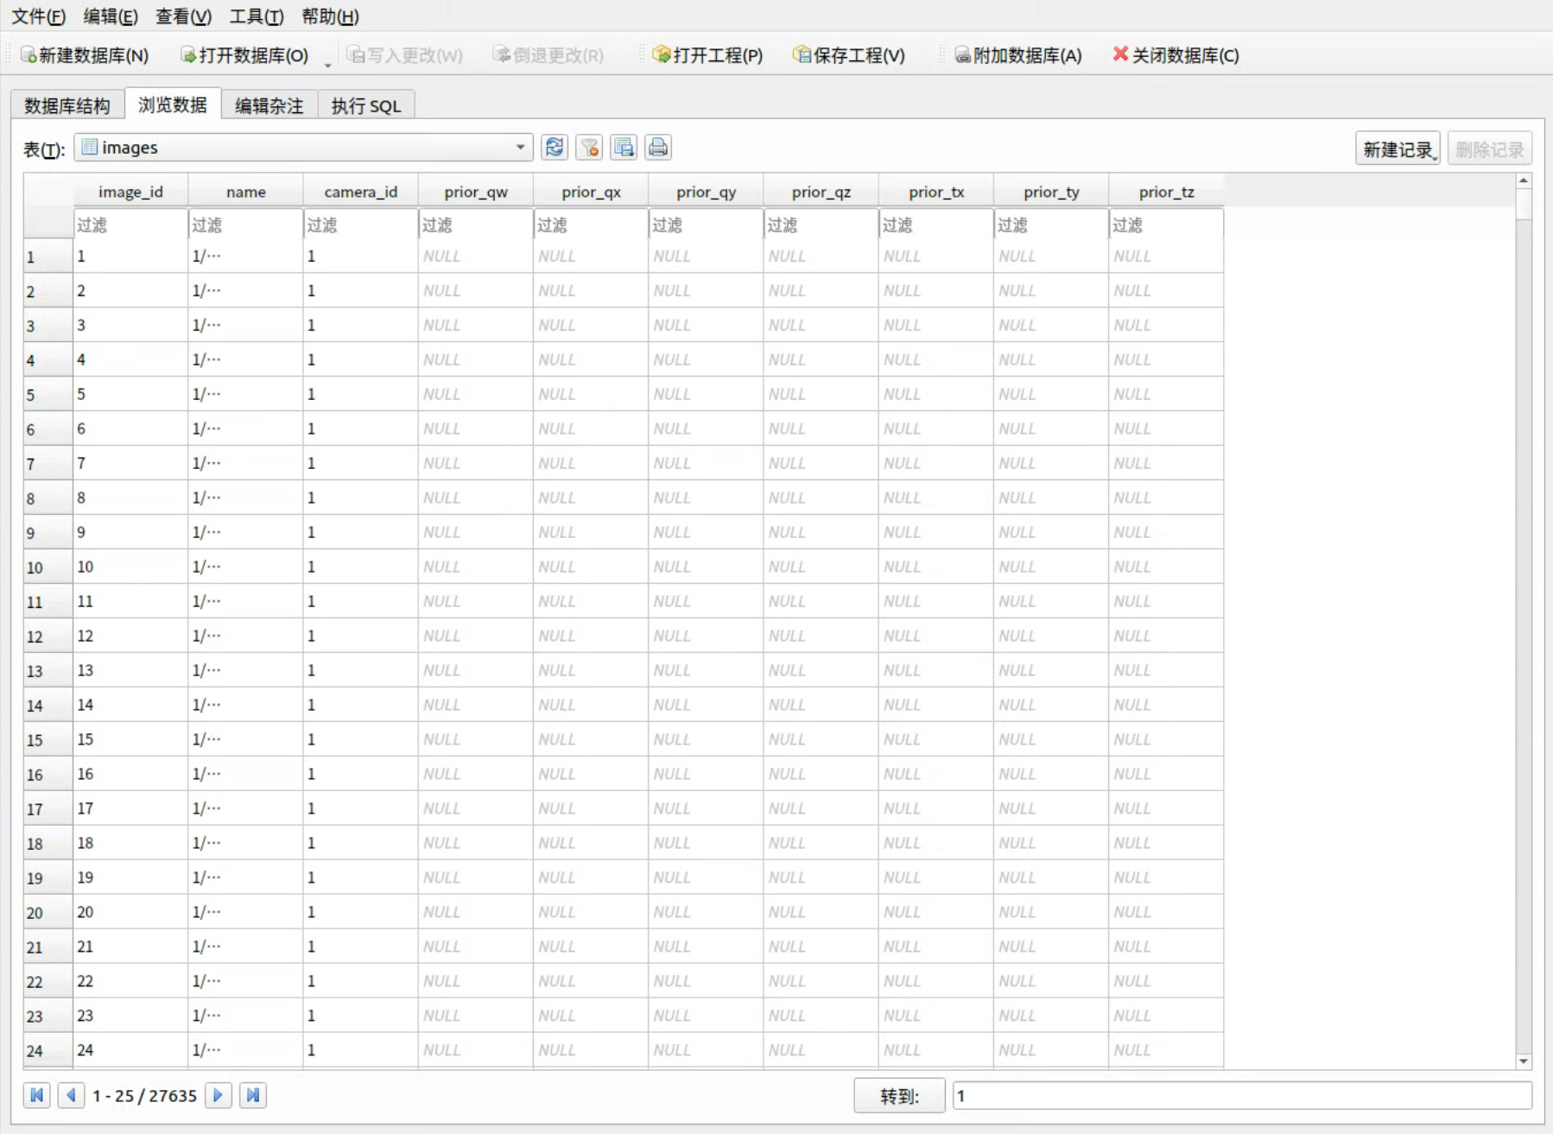Screen dimensions: 1553x1134
Task: Click the select-all corner cell
Action: 48,206
